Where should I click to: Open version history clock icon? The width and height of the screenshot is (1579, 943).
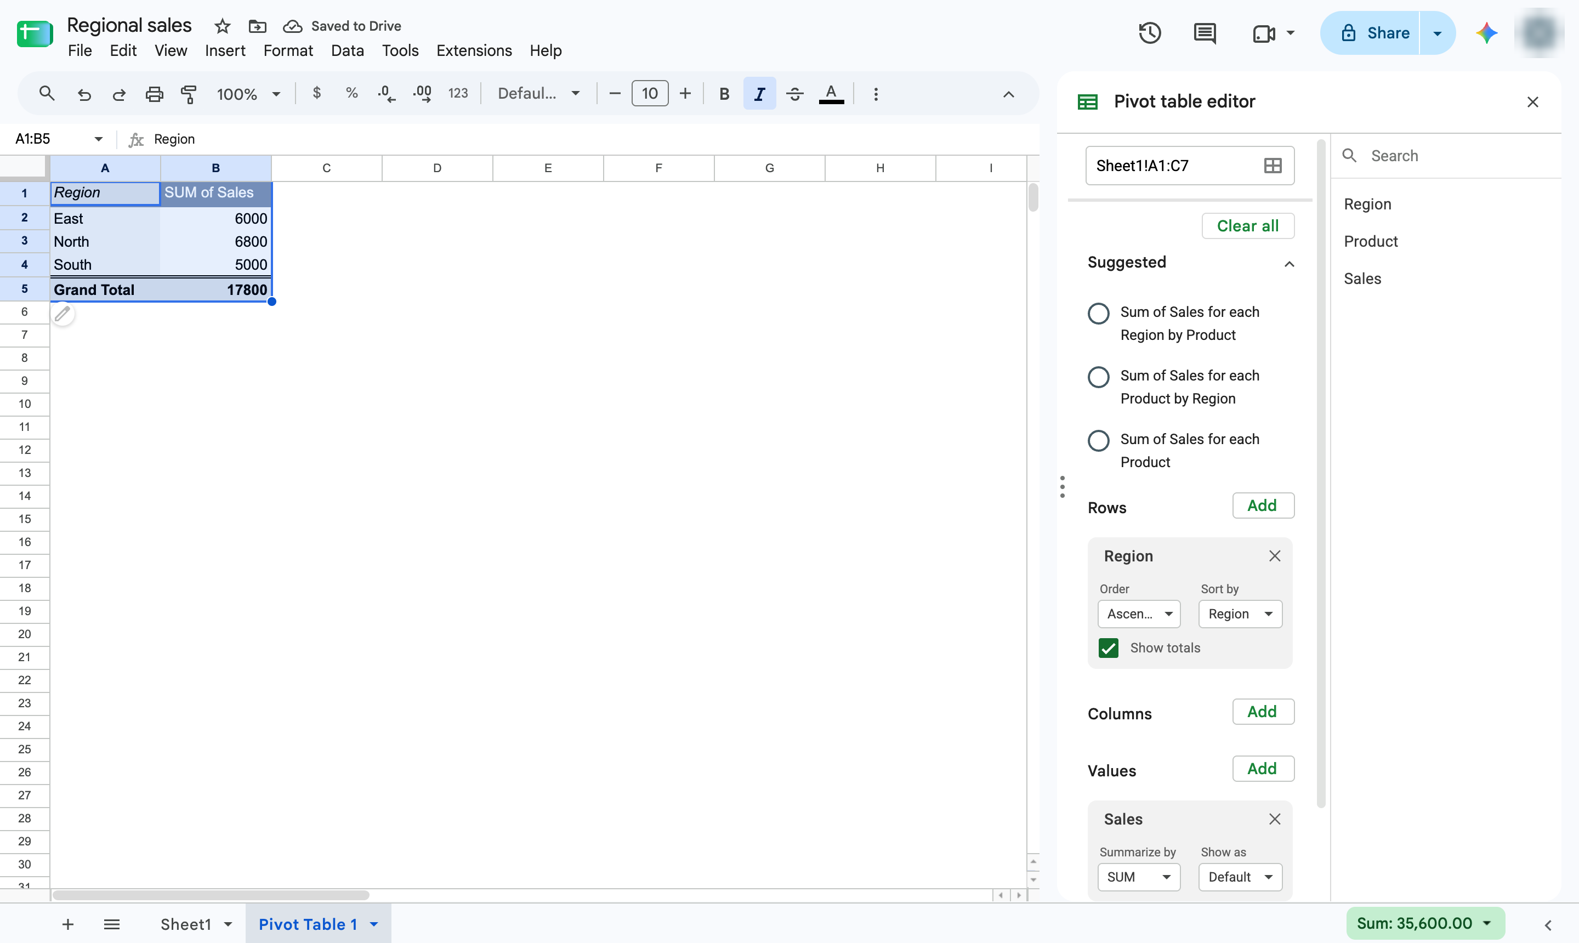point(1150,33)
